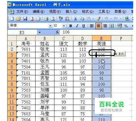Click the Research icon
The height and width of the screenshot is (121, 136).
[x=67, y=19]
